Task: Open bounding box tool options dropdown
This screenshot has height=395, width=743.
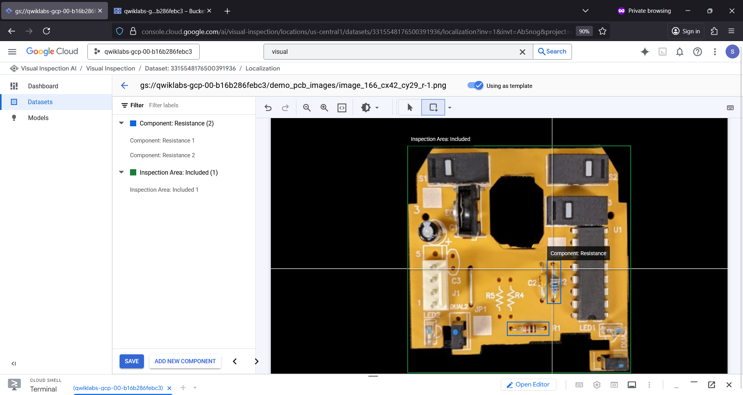Action: click(x=450, y=108)
